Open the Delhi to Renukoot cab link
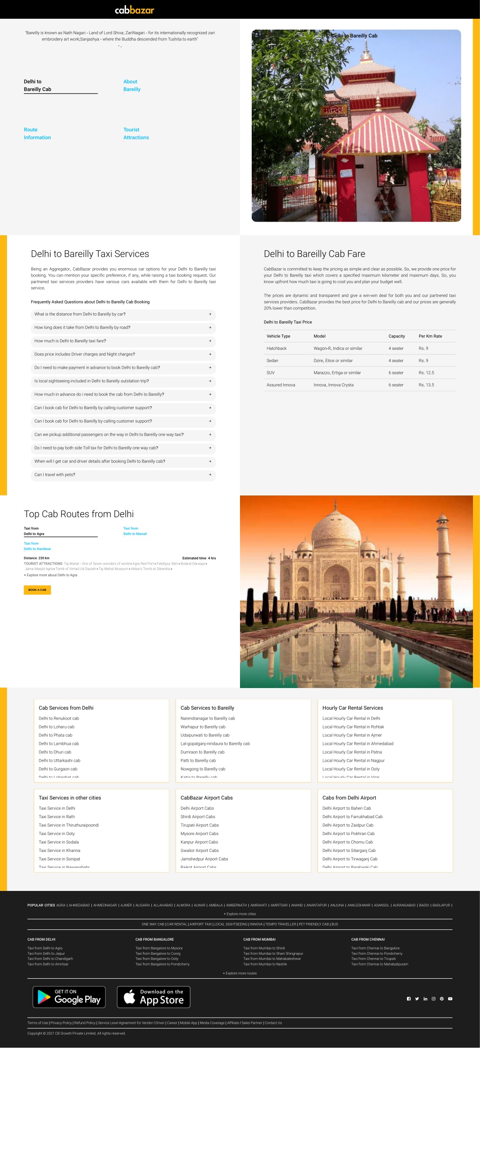 pyautogui.click(x=59, y=719)
